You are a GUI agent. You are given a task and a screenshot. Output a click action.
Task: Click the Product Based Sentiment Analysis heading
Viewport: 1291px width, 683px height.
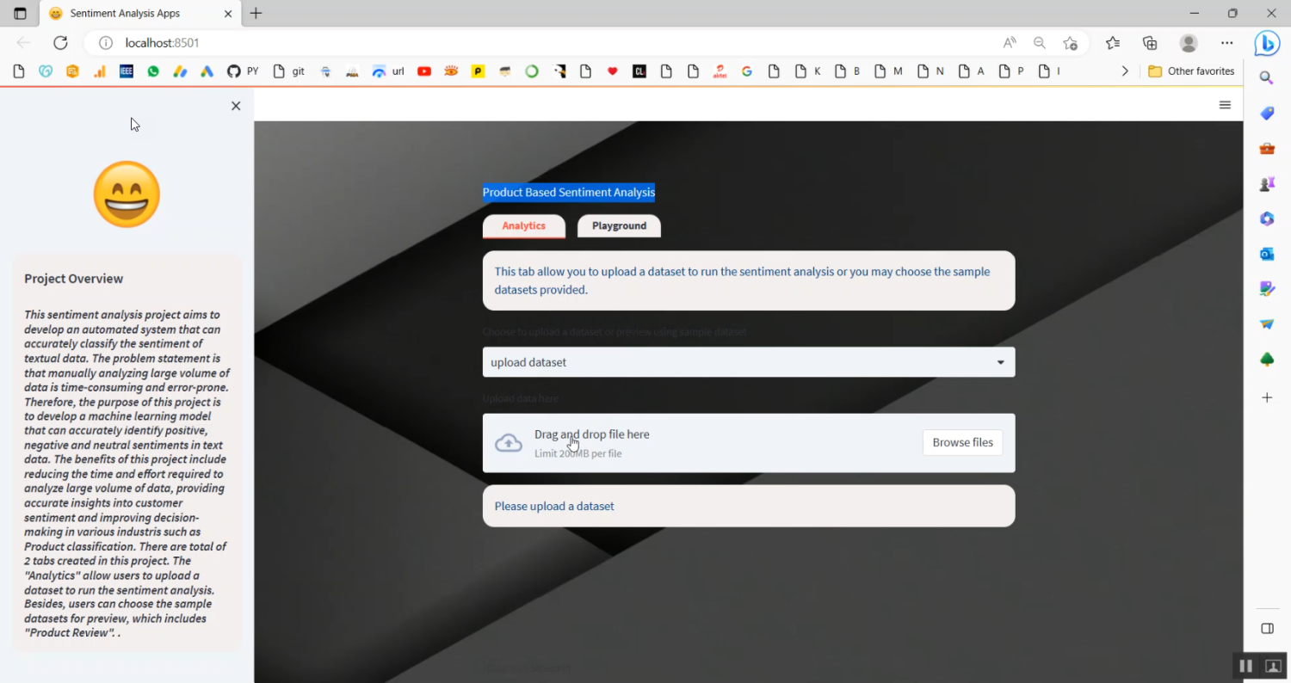pyautogui.click(x=569, y=193)
